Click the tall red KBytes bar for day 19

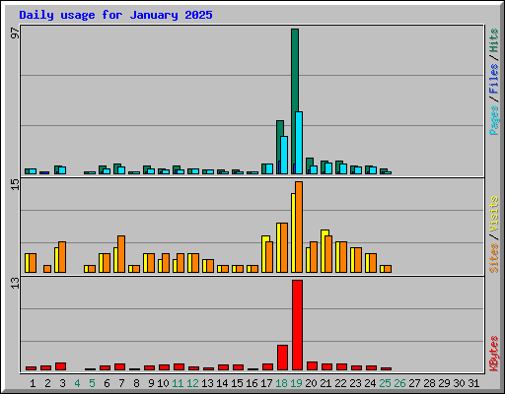[x=297, y=325]
